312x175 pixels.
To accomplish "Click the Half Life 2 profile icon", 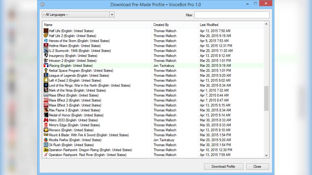I will tap(46, 36).
